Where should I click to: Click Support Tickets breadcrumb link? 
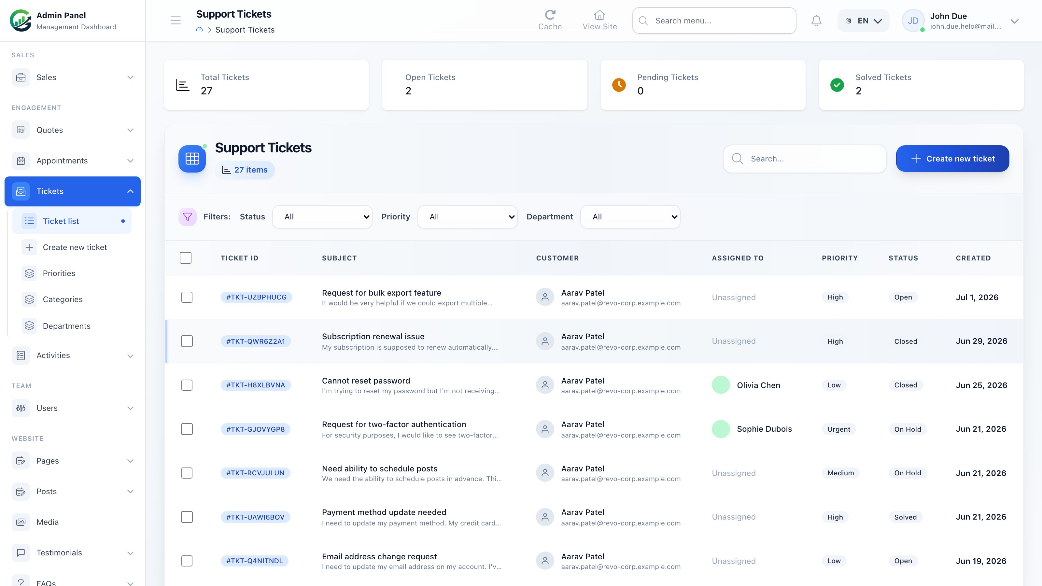pyautogui.click(x=245, y=30)
